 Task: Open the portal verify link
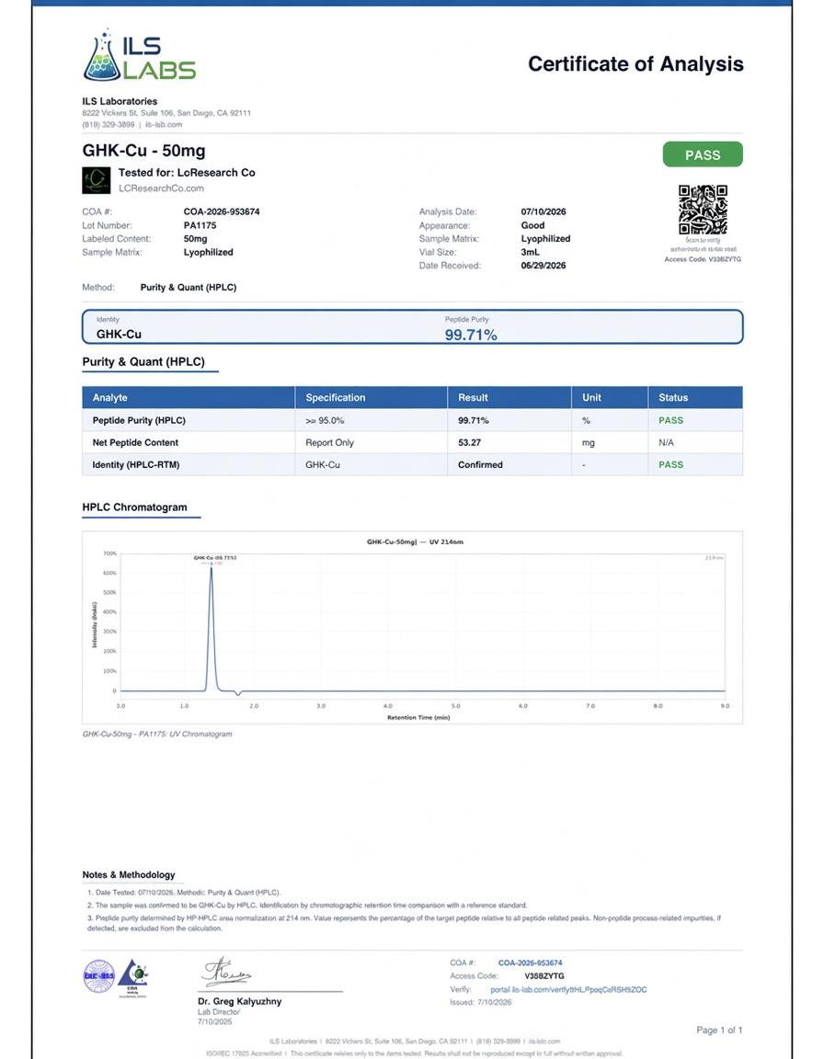568,989
